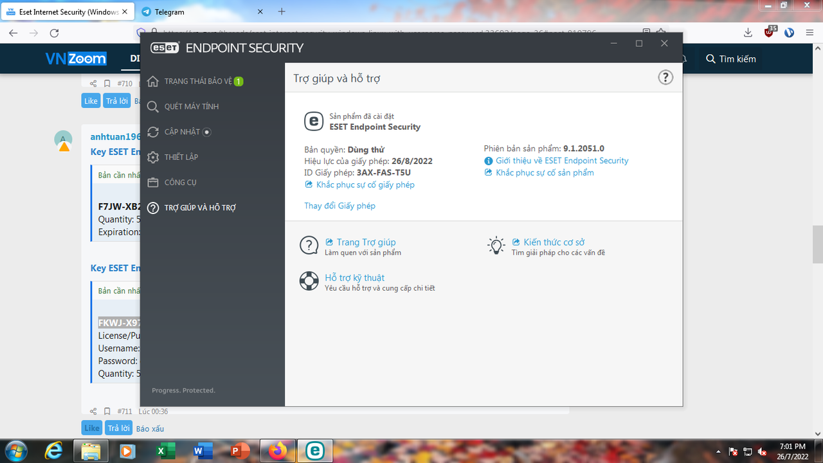Open Word from the taskbar

(202, 451)
